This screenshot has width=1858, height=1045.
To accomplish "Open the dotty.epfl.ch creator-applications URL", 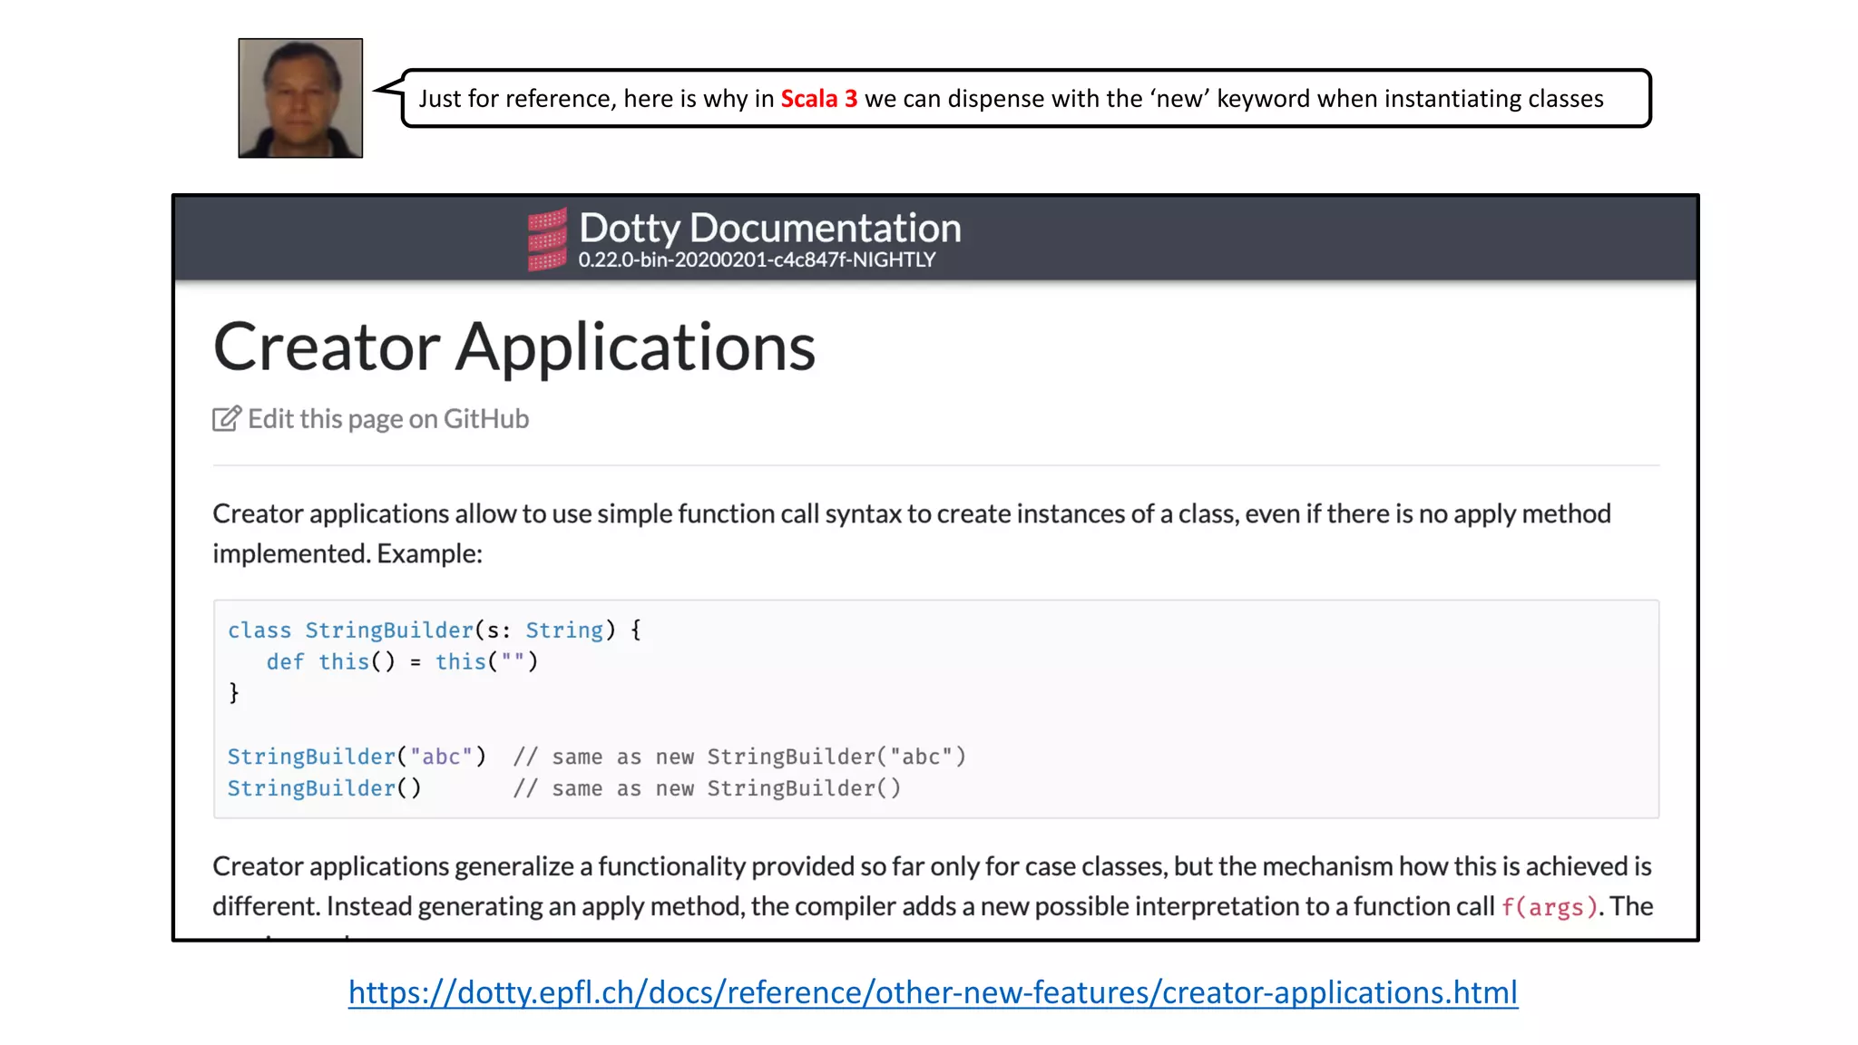I will (x=933, y=992).
